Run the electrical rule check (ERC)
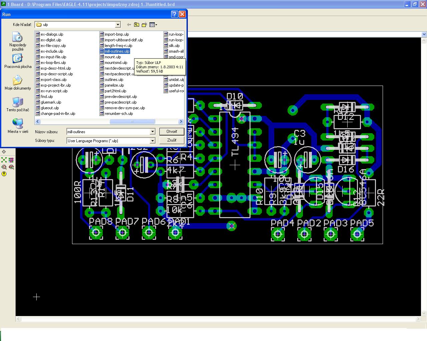Screen dimensions: 427x341 pyautogui.click(x=4, y=167)
